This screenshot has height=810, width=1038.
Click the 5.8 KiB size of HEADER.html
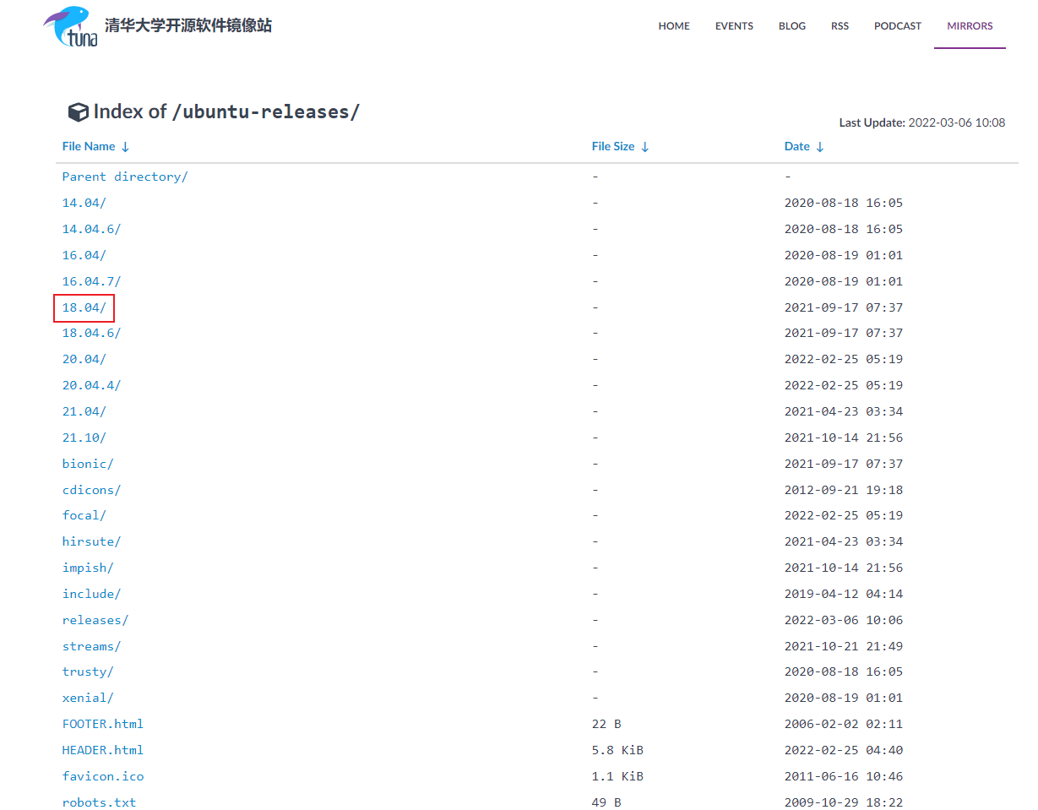[617, 750]
